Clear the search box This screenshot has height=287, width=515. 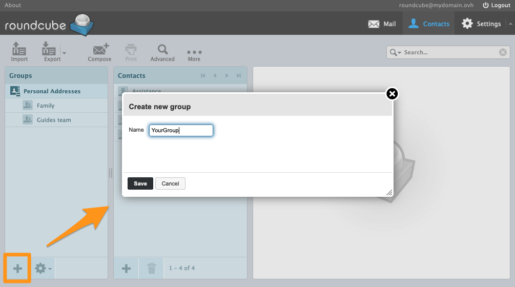[503, 52]
